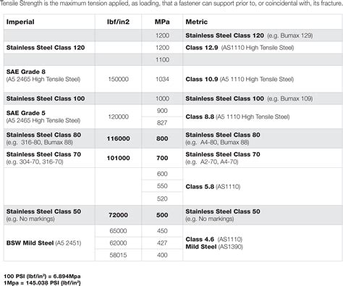The image size is (343, 286).
Task: Click the 65000 lbf/in2 value
Action: (118, 231)
